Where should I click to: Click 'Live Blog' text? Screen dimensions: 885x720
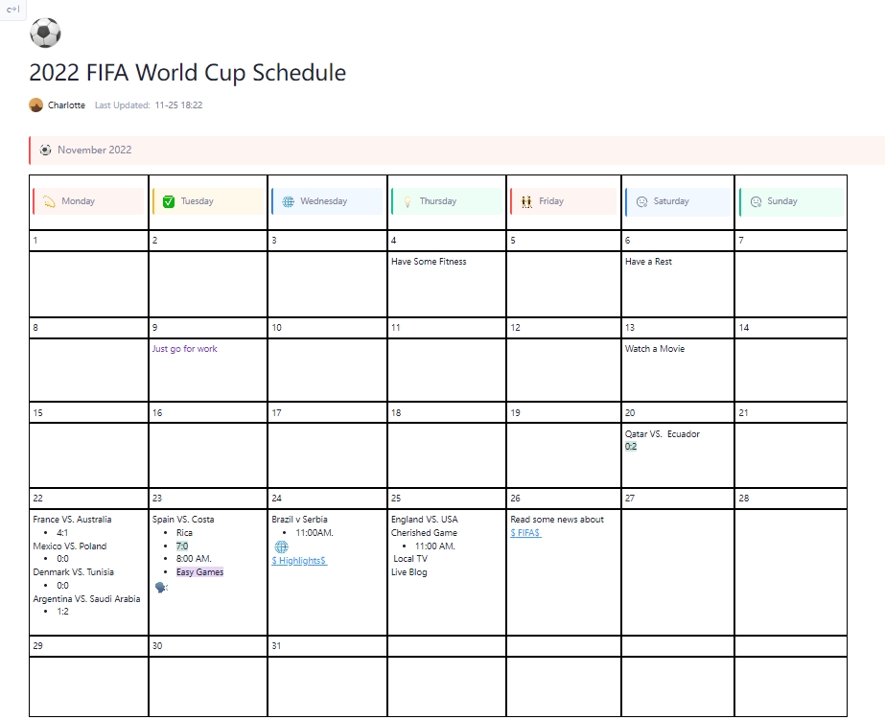(x=409, y=572)
